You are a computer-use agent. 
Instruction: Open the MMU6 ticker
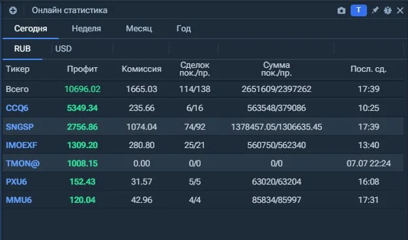19,200
